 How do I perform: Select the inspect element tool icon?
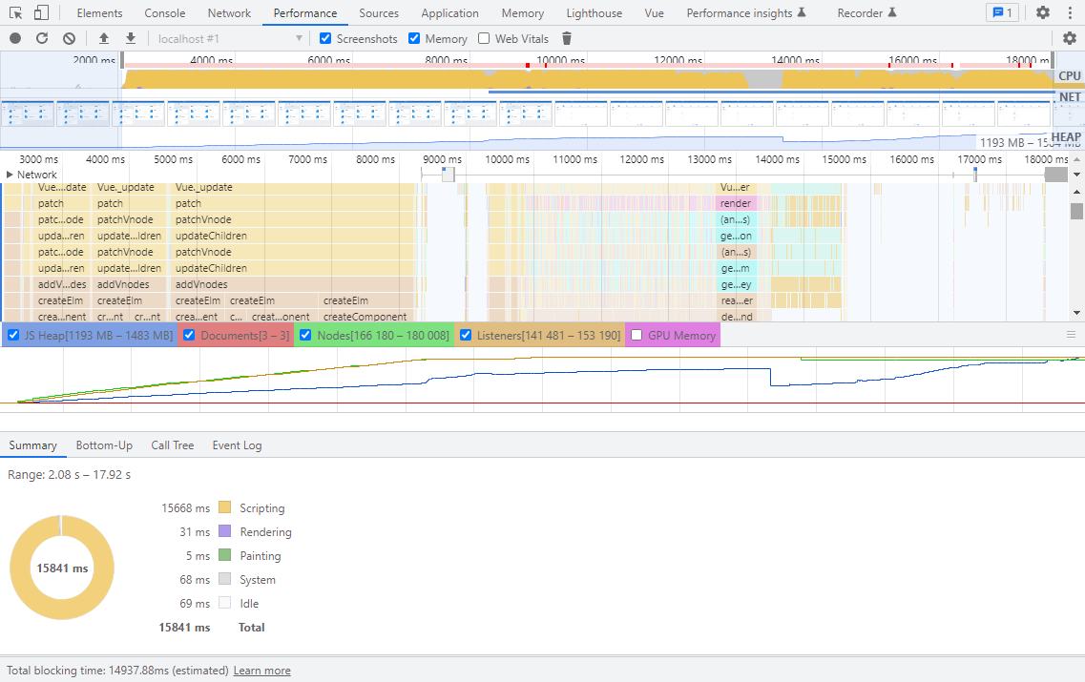(15, 12)
